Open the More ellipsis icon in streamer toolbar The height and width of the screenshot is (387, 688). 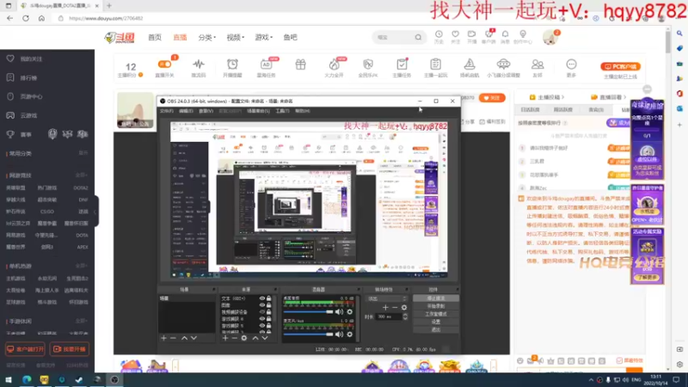click(571, 64)
